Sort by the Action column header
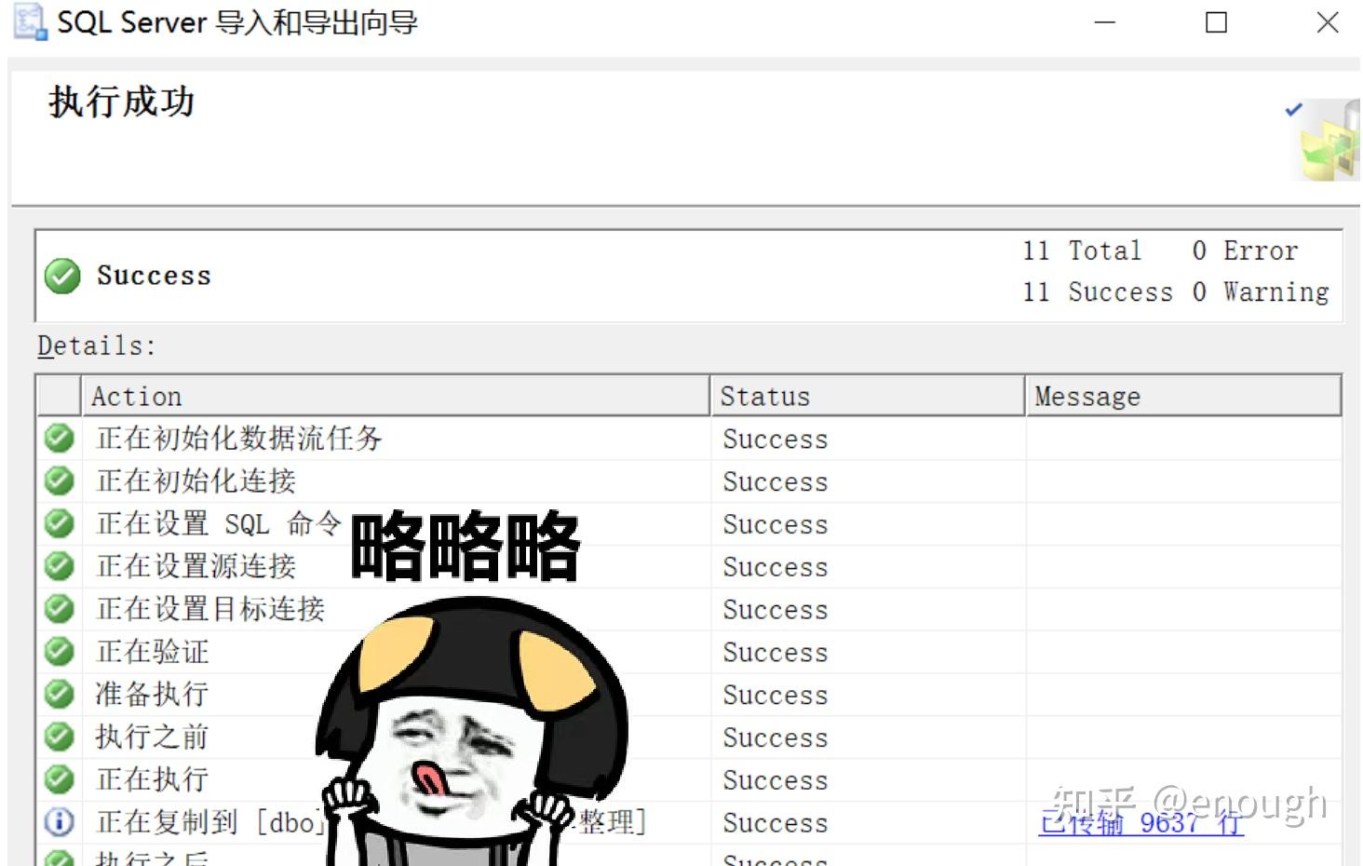The width and height of the screenshot is (1363, 866). [x=396, y=396]
